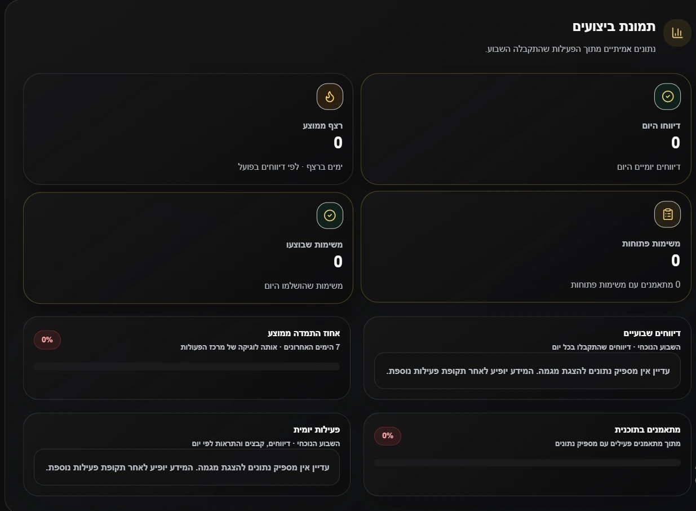Click the פעילות יומית panel title
Viewport: 696px width, 511px height.
(x=317, y=430)
